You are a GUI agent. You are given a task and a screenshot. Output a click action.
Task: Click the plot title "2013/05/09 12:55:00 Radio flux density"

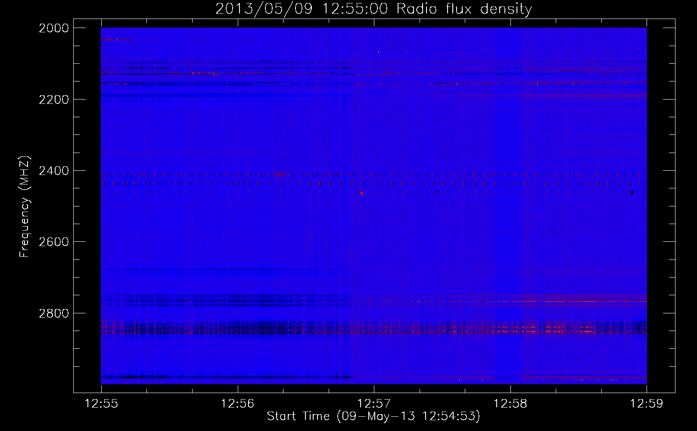[373, 9]
